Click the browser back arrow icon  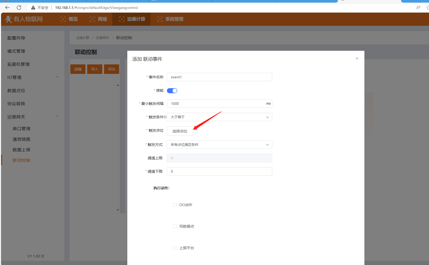tap(7, 8)
